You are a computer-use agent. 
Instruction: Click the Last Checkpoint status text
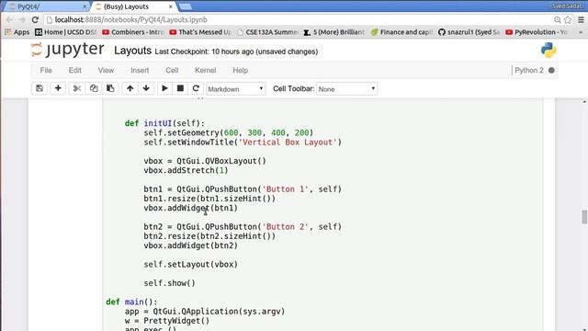[x=236, y=51]
